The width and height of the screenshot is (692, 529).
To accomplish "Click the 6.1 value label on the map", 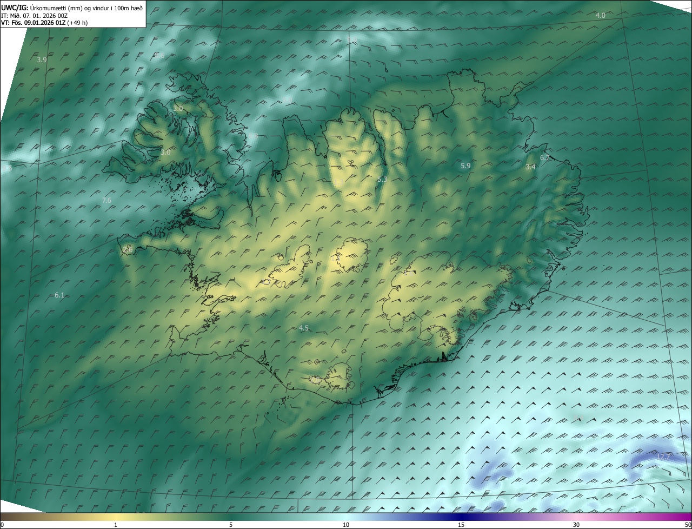I will point(59,295).
